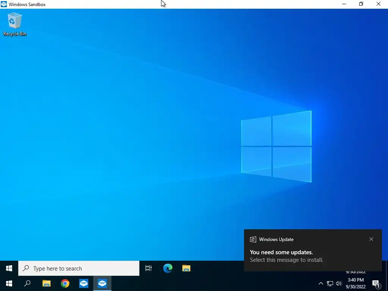Open the sandbox Start menu button
The height and width of the screenshot is (291, 388).
9,268
